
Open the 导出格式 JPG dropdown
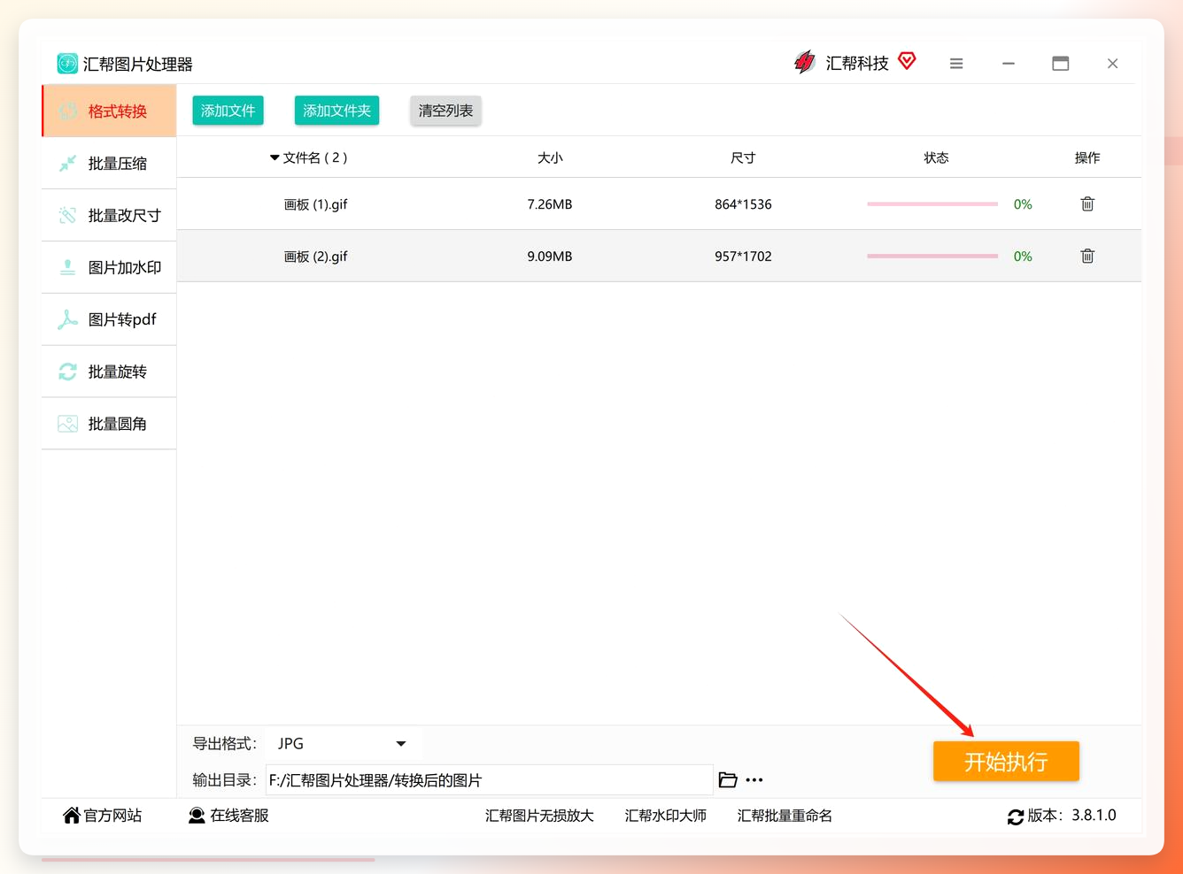343,744
